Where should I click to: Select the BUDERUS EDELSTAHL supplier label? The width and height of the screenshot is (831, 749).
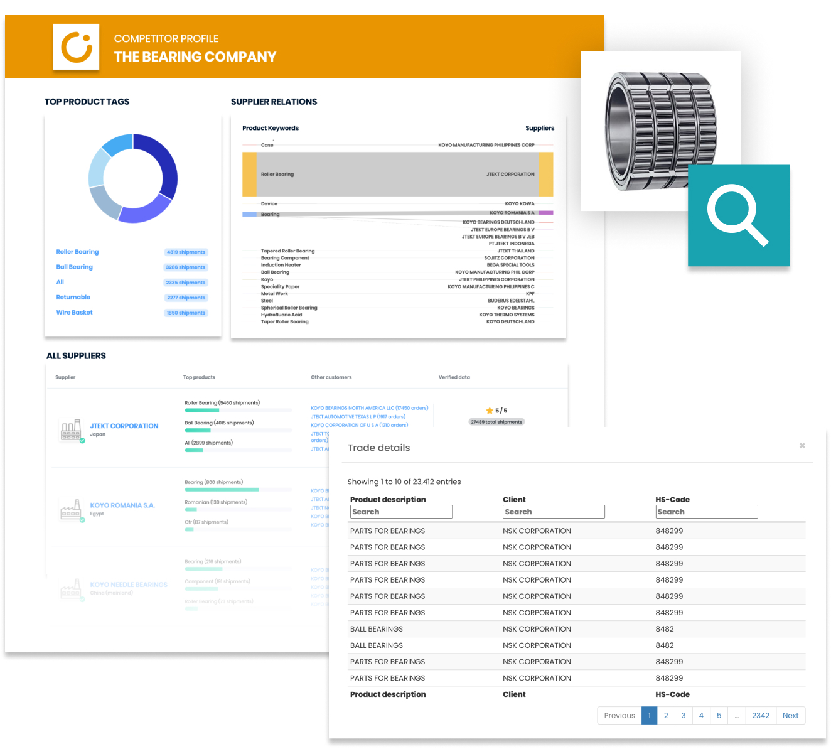pyautogui.click(x=511, y=301)
